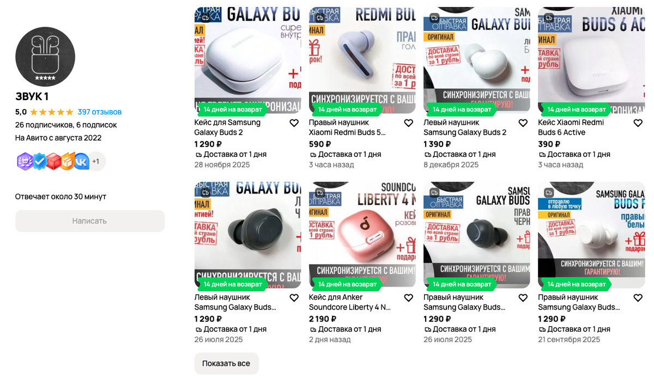The height and width of the screenshot is (383, 654).
Task: Click heart icon on Левый наушник Galaxy Buds 2 for 1 390 ₽
Action: pos(523,123)
